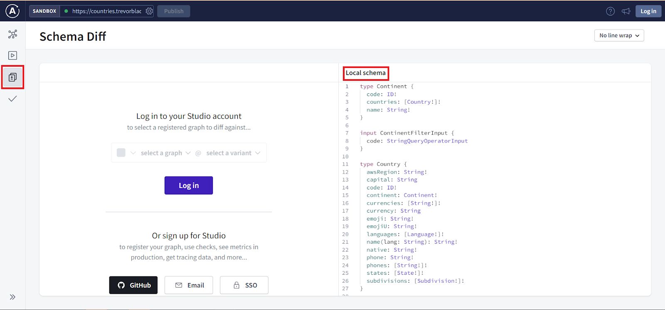Sign up with Email button
The height and width of the screenshot is (310, 665).
coord(189,285)
